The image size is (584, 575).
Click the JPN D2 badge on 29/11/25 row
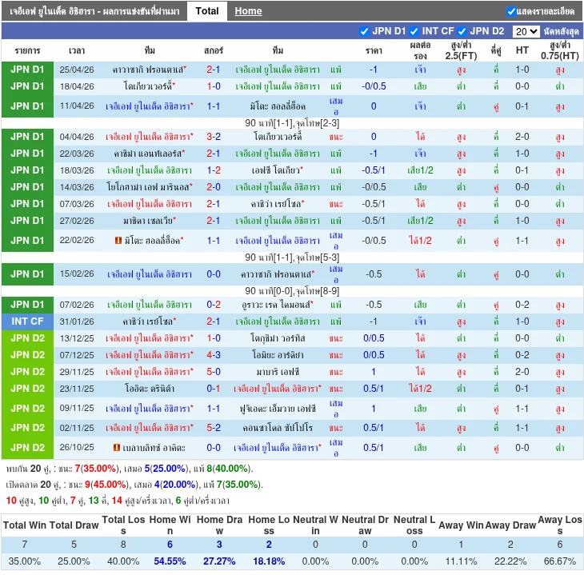(x=27, y=372)
